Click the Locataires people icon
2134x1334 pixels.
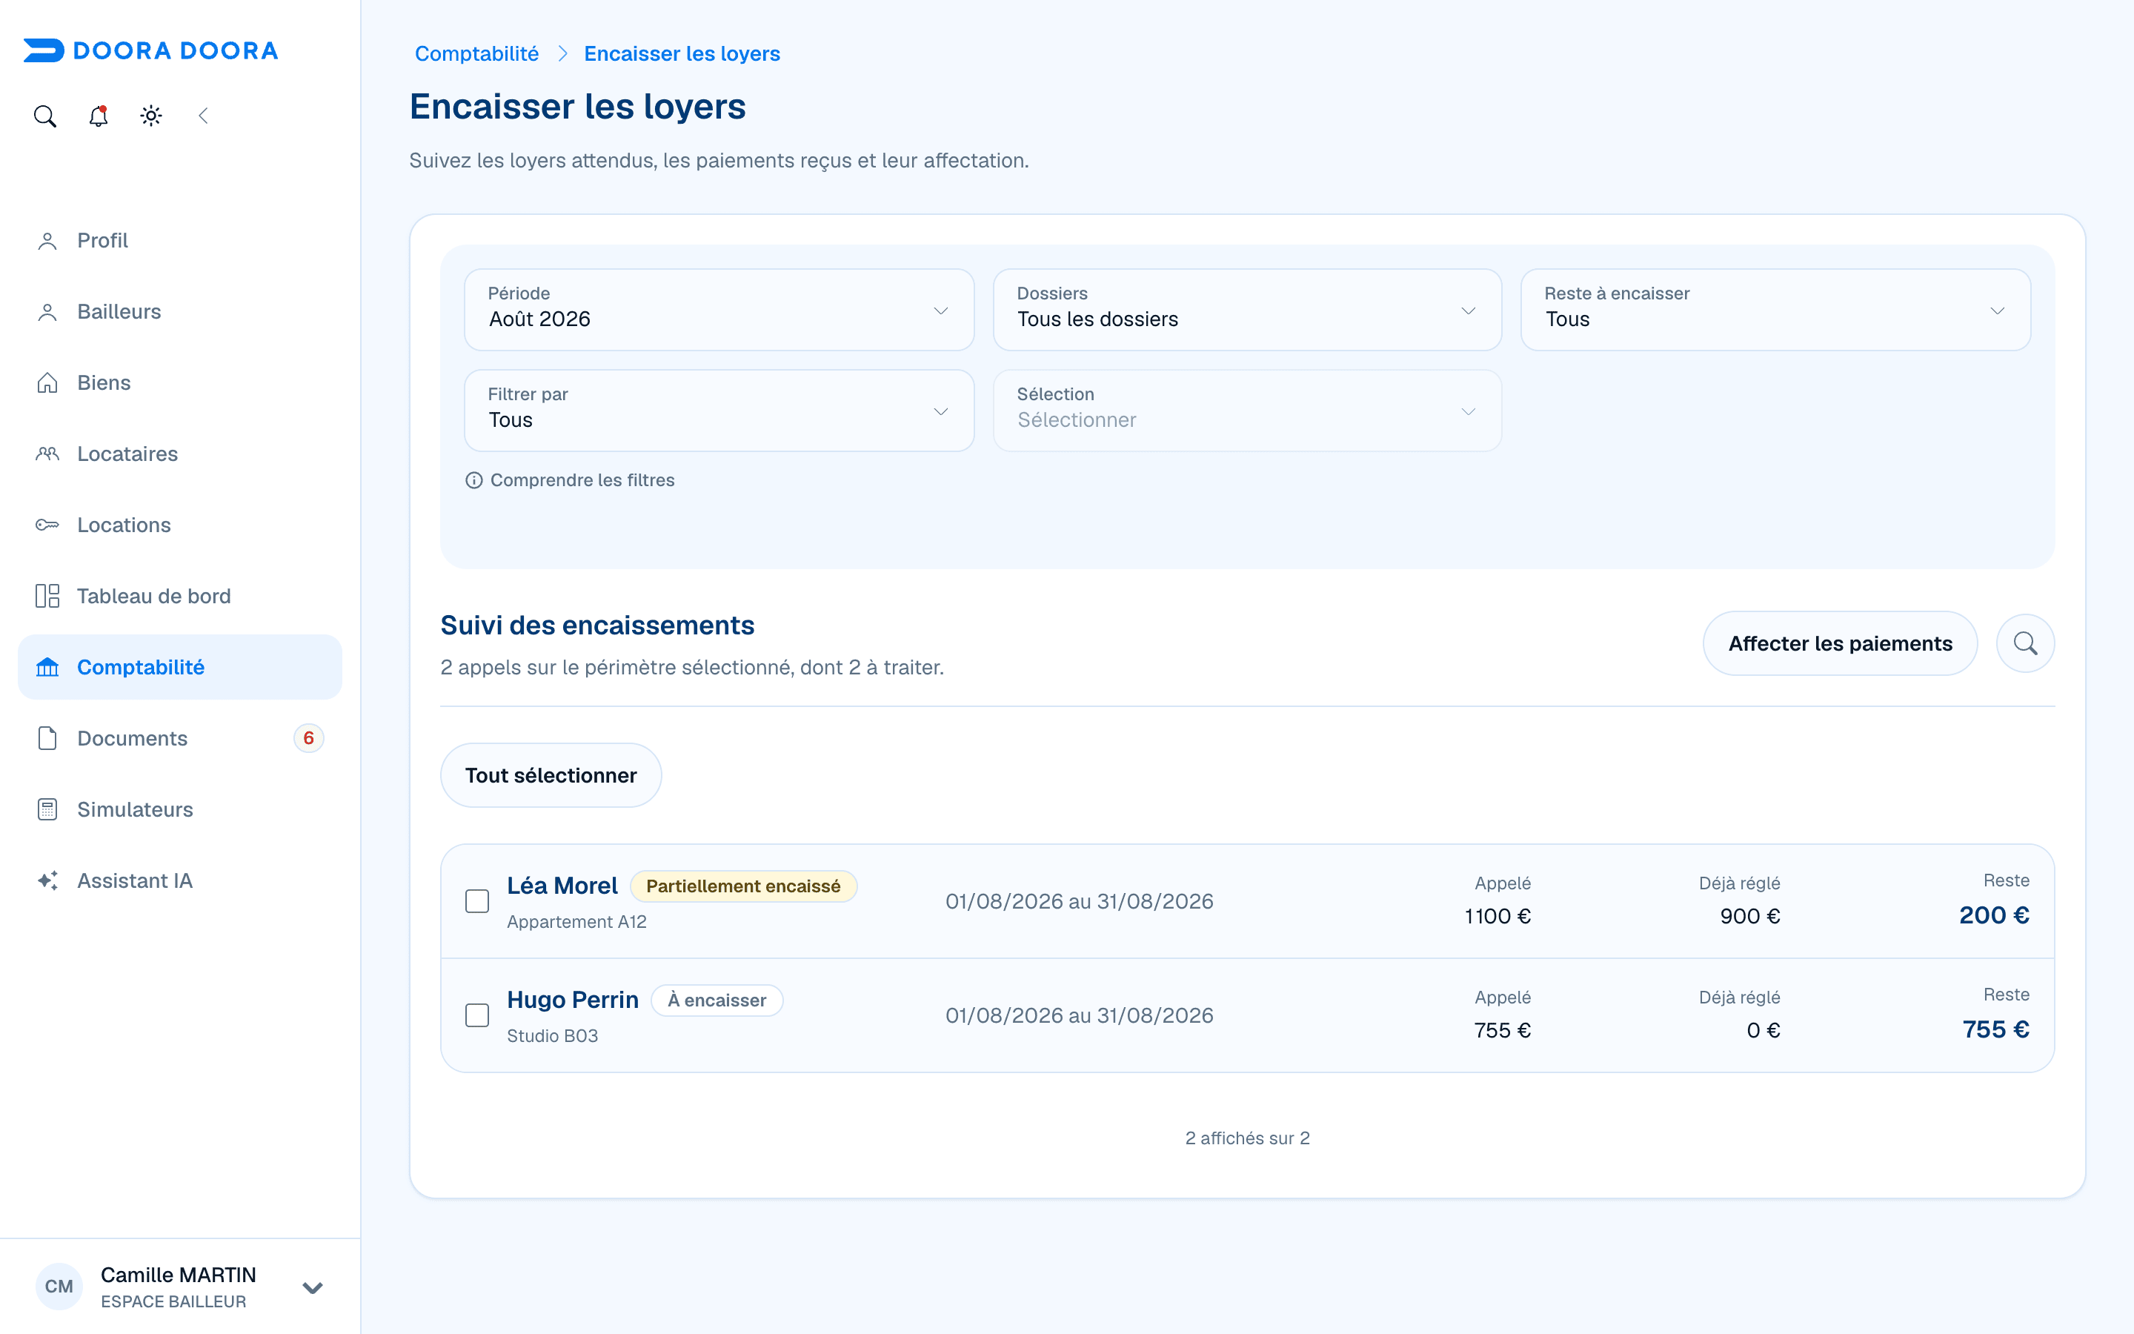coord(47,454)
